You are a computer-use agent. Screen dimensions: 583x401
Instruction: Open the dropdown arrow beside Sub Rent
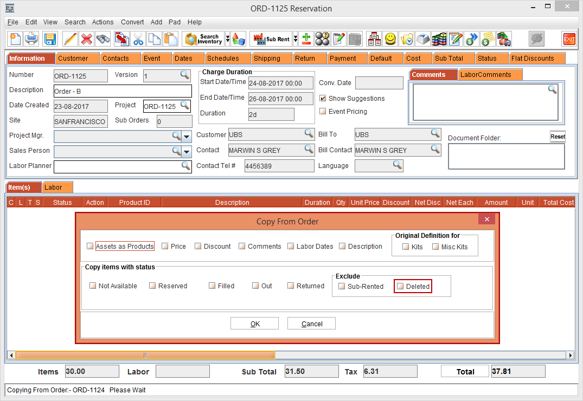click(296, 39)
